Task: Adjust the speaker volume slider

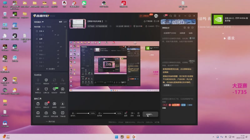Action: point(109,113)
